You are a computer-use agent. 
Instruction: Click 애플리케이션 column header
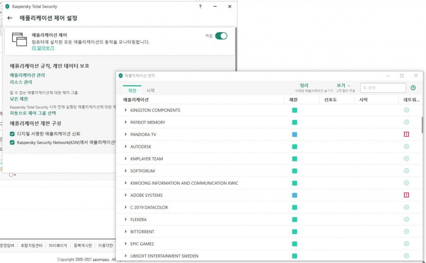[136, 100]
